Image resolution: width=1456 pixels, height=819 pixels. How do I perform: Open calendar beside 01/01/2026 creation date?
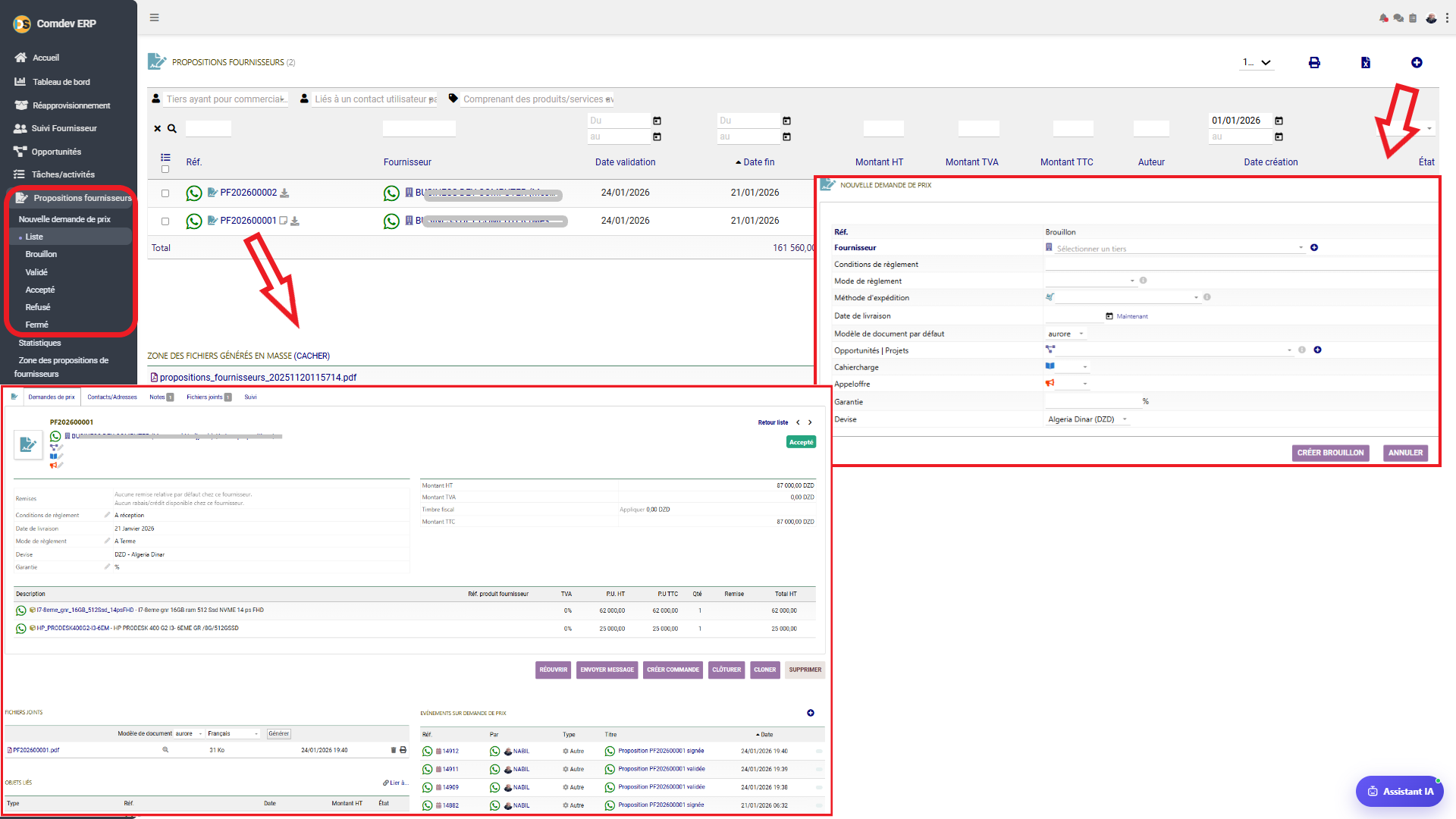click(x=1279, y=121)
